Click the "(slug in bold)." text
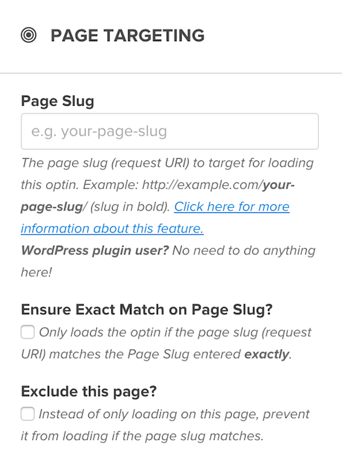 [x=130, y=207]
